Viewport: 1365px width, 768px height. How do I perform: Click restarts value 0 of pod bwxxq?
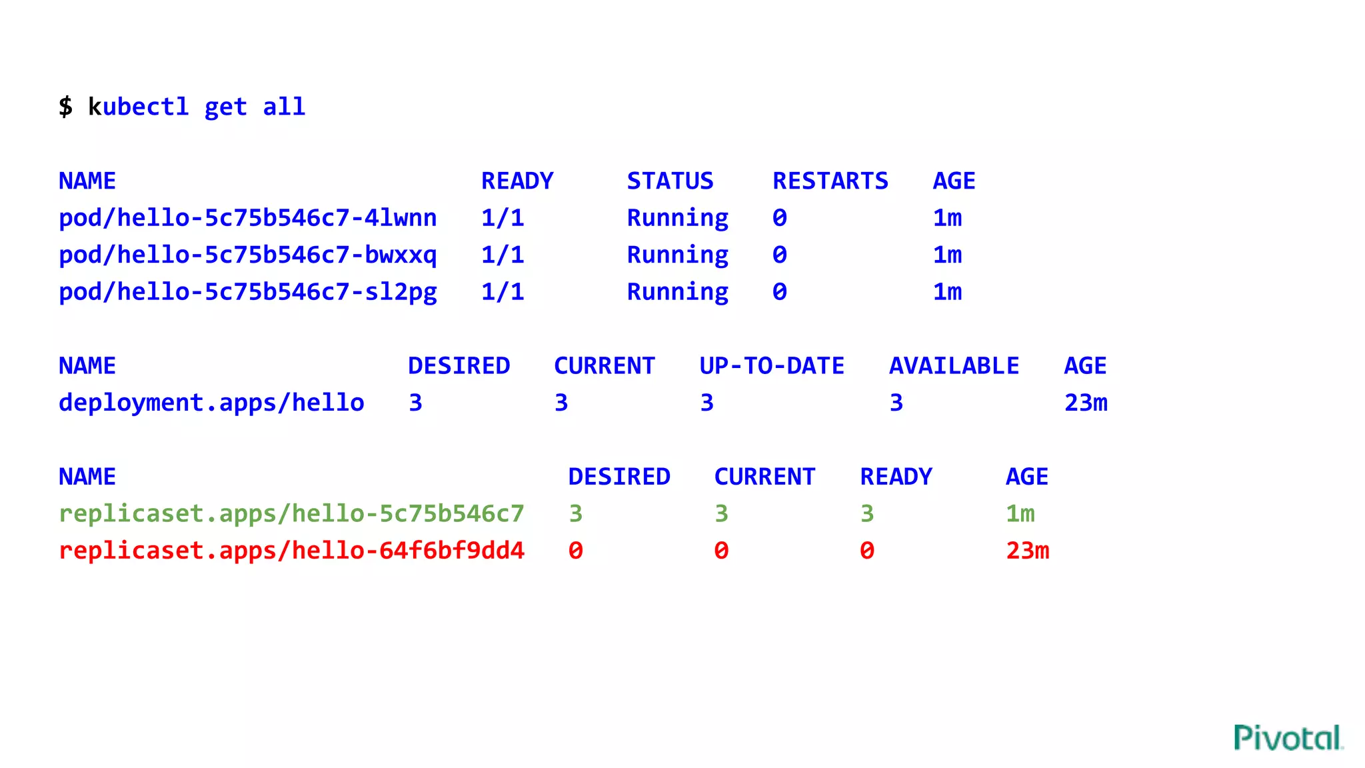click(x=780, y=255)
